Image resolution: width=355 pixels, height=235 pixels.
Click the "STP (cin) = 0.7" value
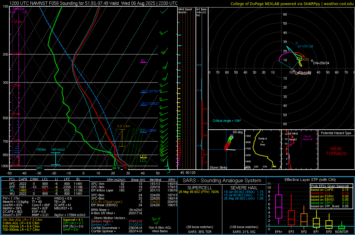(x=73, y=223)
